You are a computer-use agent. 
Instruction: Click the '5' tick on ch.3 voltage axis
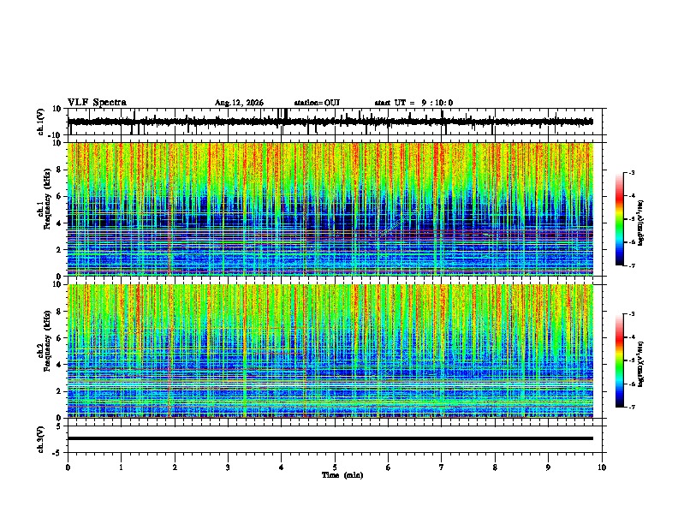coord(60,426)
